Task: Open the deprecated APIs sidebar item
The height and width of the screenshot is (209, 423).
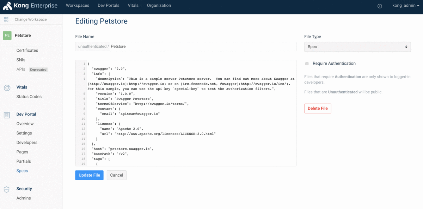Action: click(x=21, y=70)
